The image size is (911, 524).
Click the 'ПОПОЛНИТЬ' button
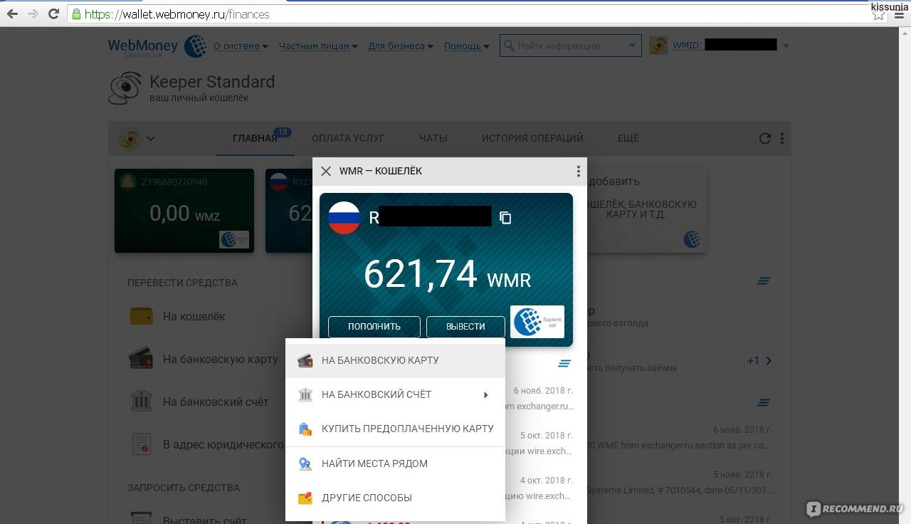[374, 327]
